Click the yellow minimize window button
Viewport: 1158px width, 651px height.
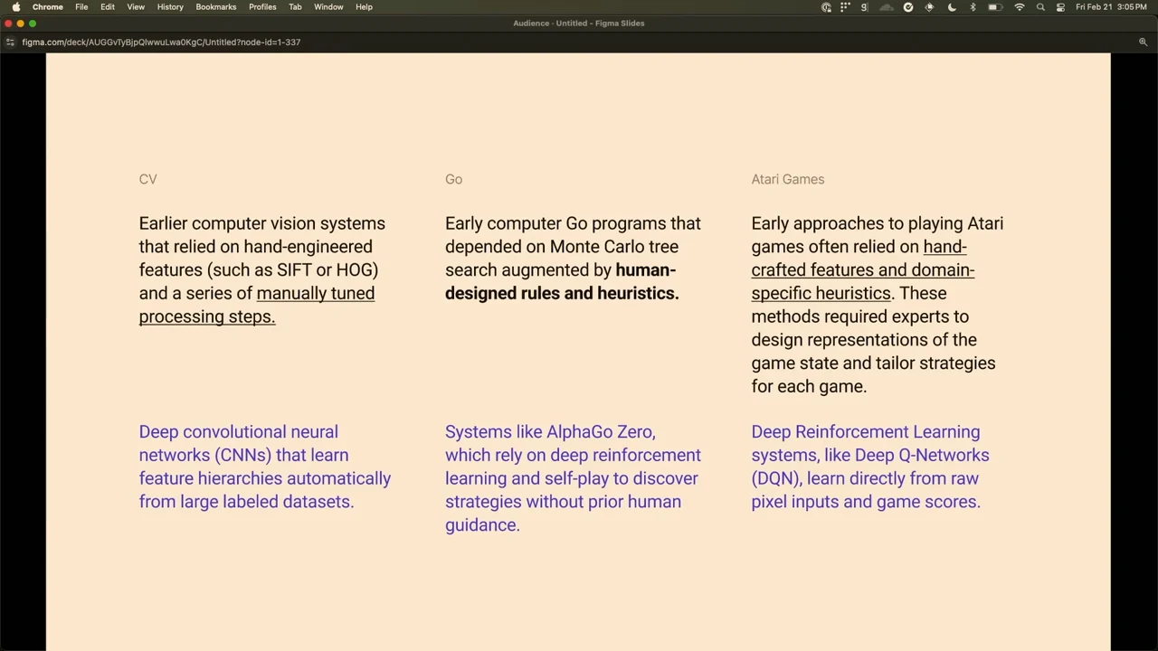20,24
